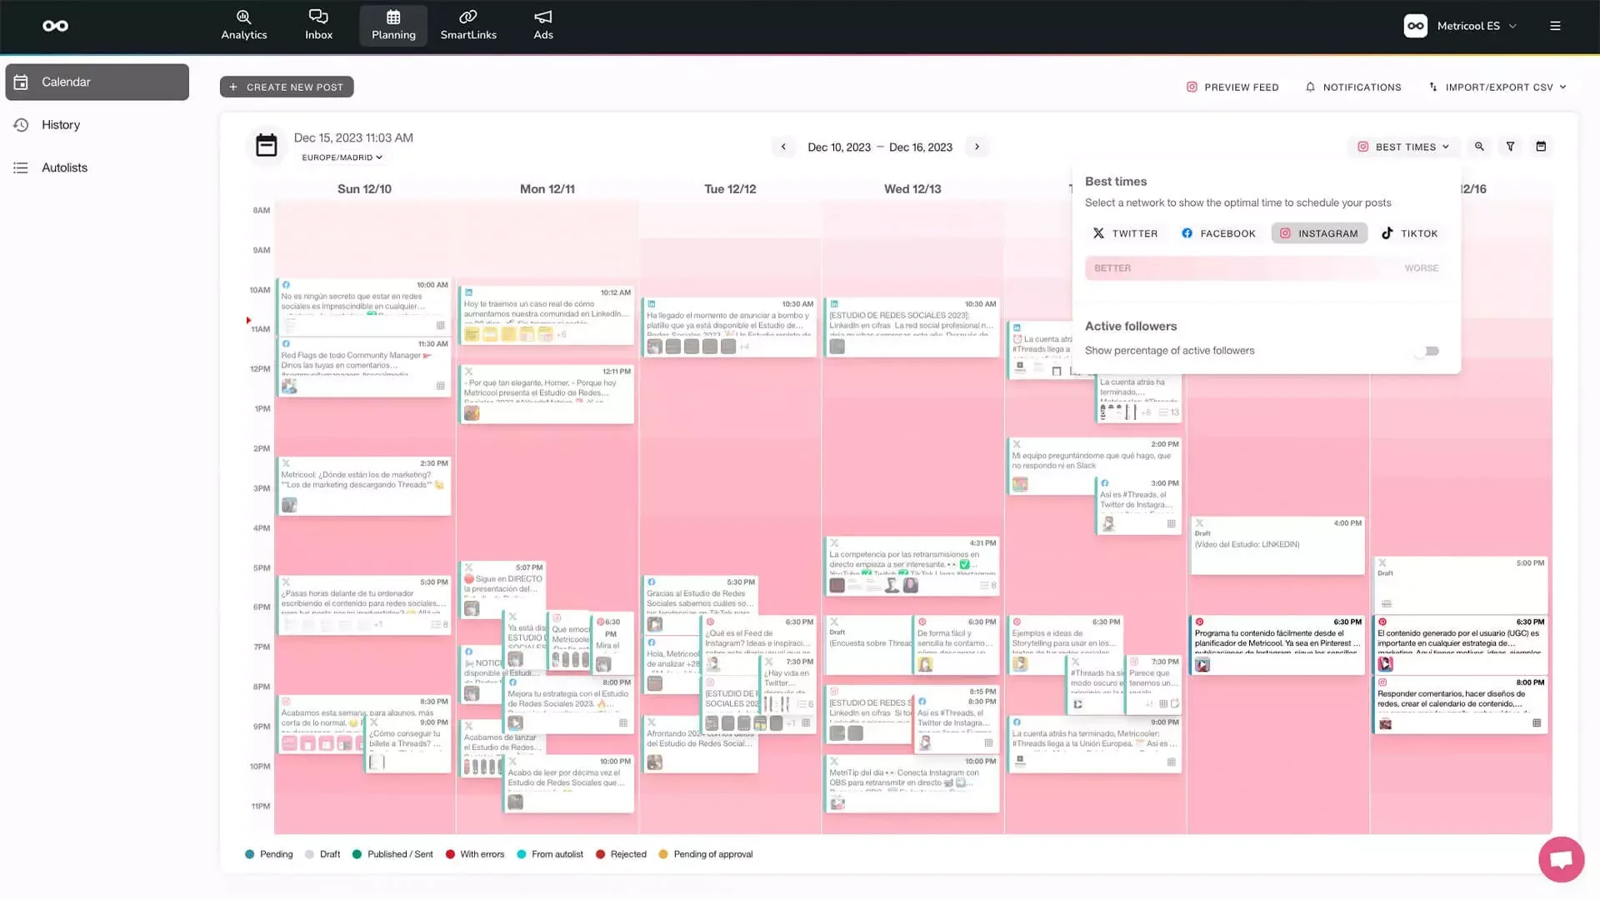Advance to the next date range
The width and height of the screenshot is (1600, 900).
(977, 147)
